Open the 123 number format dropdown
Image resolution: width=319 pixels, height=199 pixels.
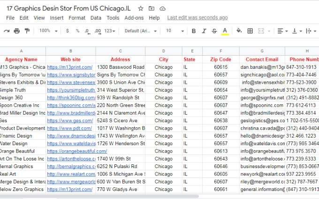click(110, 31)
